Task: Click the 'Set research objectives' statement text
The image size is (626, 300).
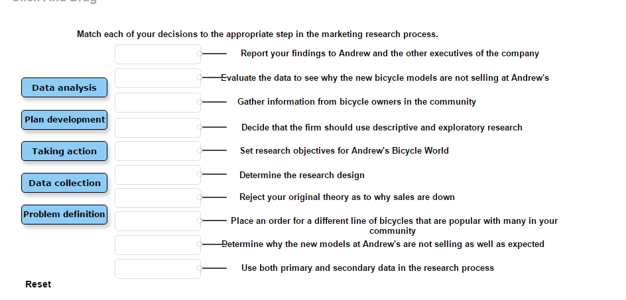Action: [344, 151]
